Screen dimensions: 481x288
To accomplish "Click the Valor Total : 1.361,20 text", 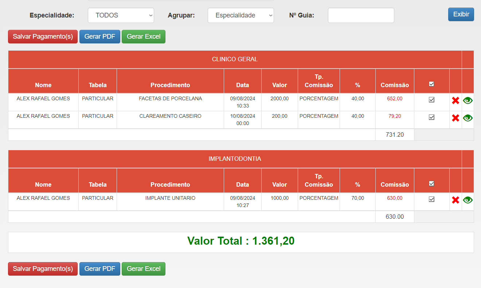I will [x=241, y=241].
